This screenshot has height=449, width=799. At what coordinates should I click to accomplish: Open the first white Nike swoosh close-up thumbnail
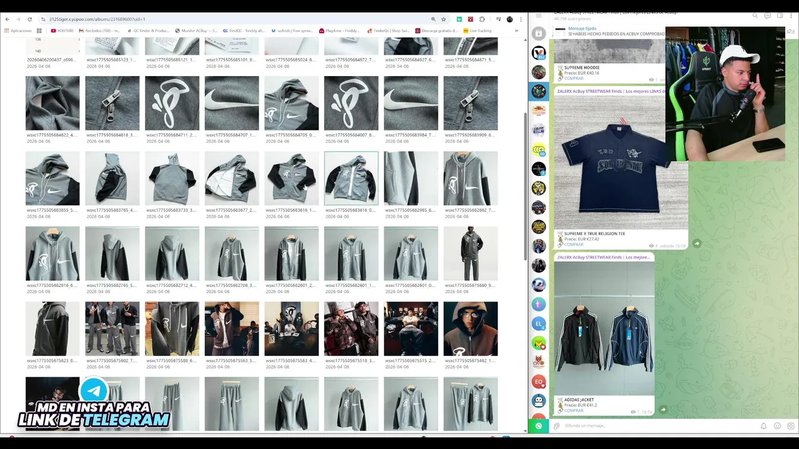tap(232, 103)
